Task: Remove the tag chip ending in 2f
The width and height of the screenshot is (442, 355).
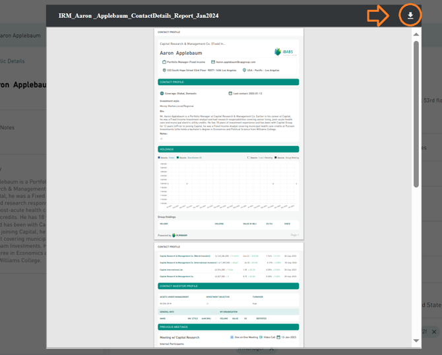Action: pos(434,332)
